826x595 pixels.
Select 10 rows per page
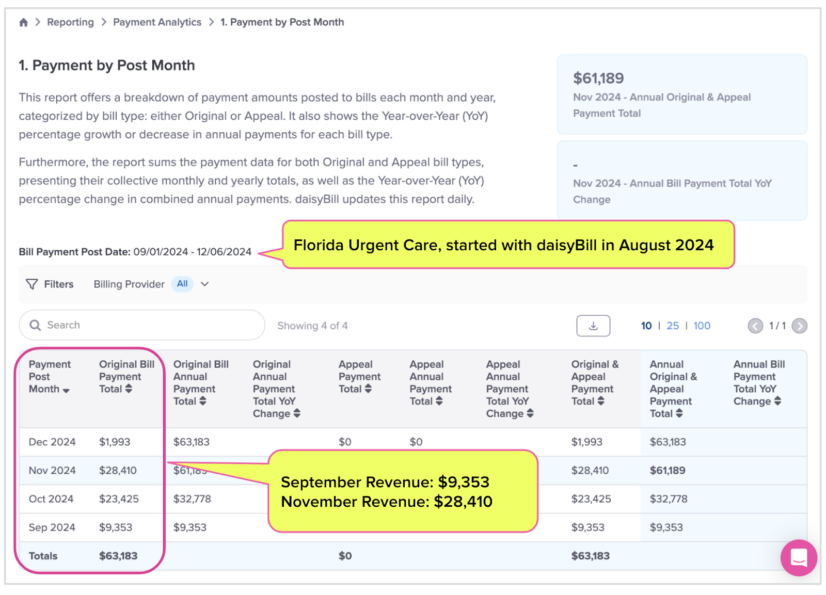[646, 326]
